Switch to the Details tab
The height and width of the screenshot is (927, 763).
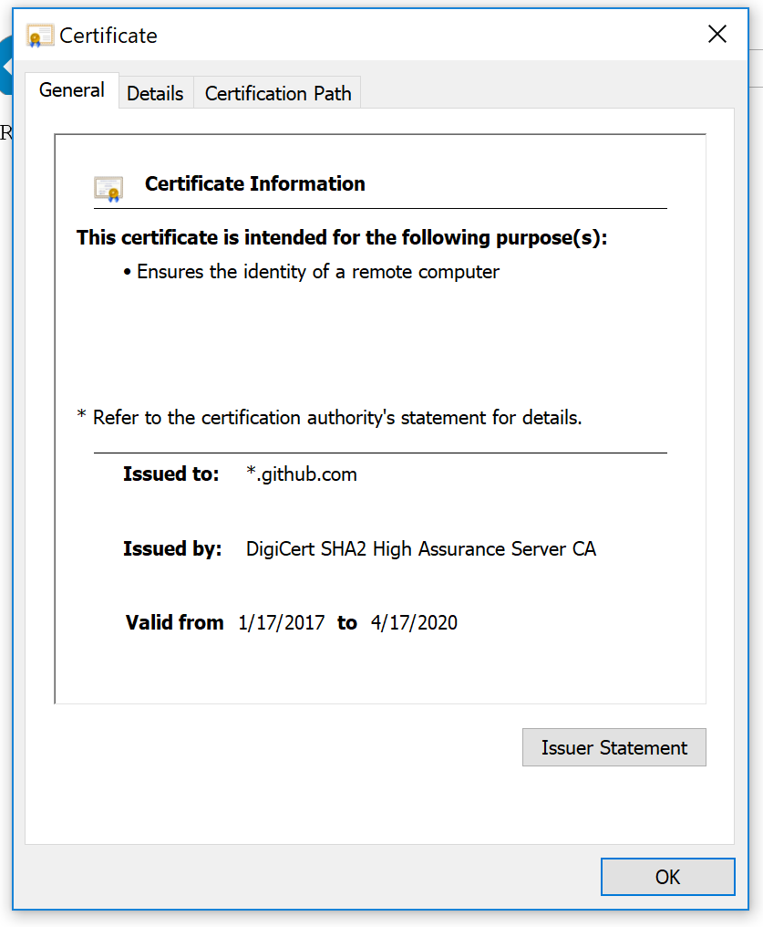[x=156, y=92]
